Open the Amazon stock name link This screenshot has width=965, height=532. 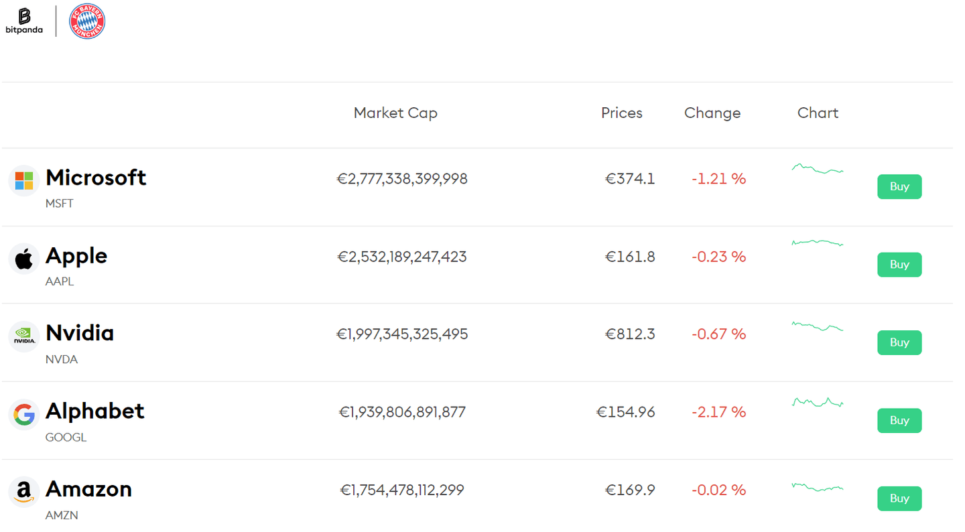pos(88,489)
